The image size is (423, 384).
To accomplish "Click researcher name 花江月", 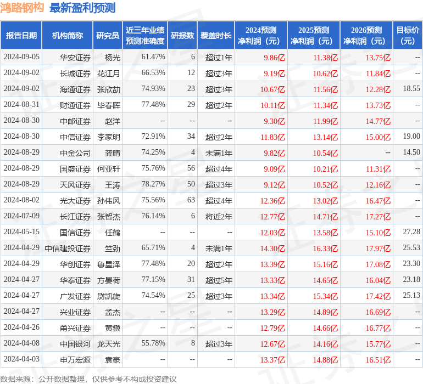I will 109,74.
